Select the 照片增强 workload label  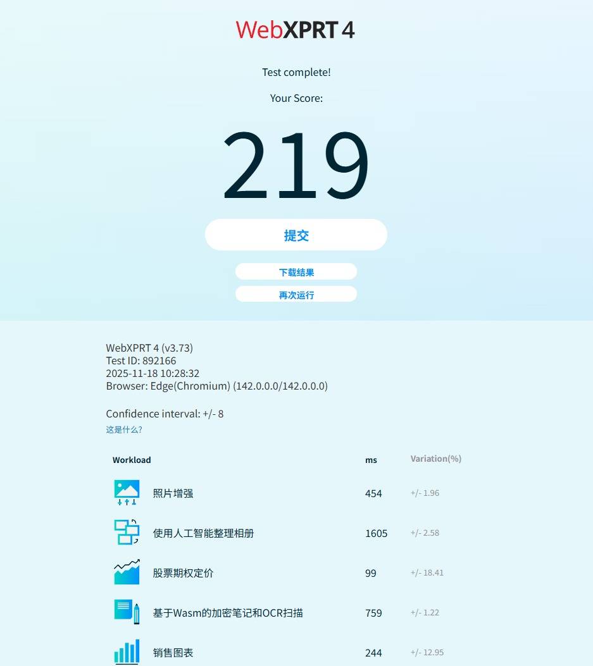click(x=173, y=493)
